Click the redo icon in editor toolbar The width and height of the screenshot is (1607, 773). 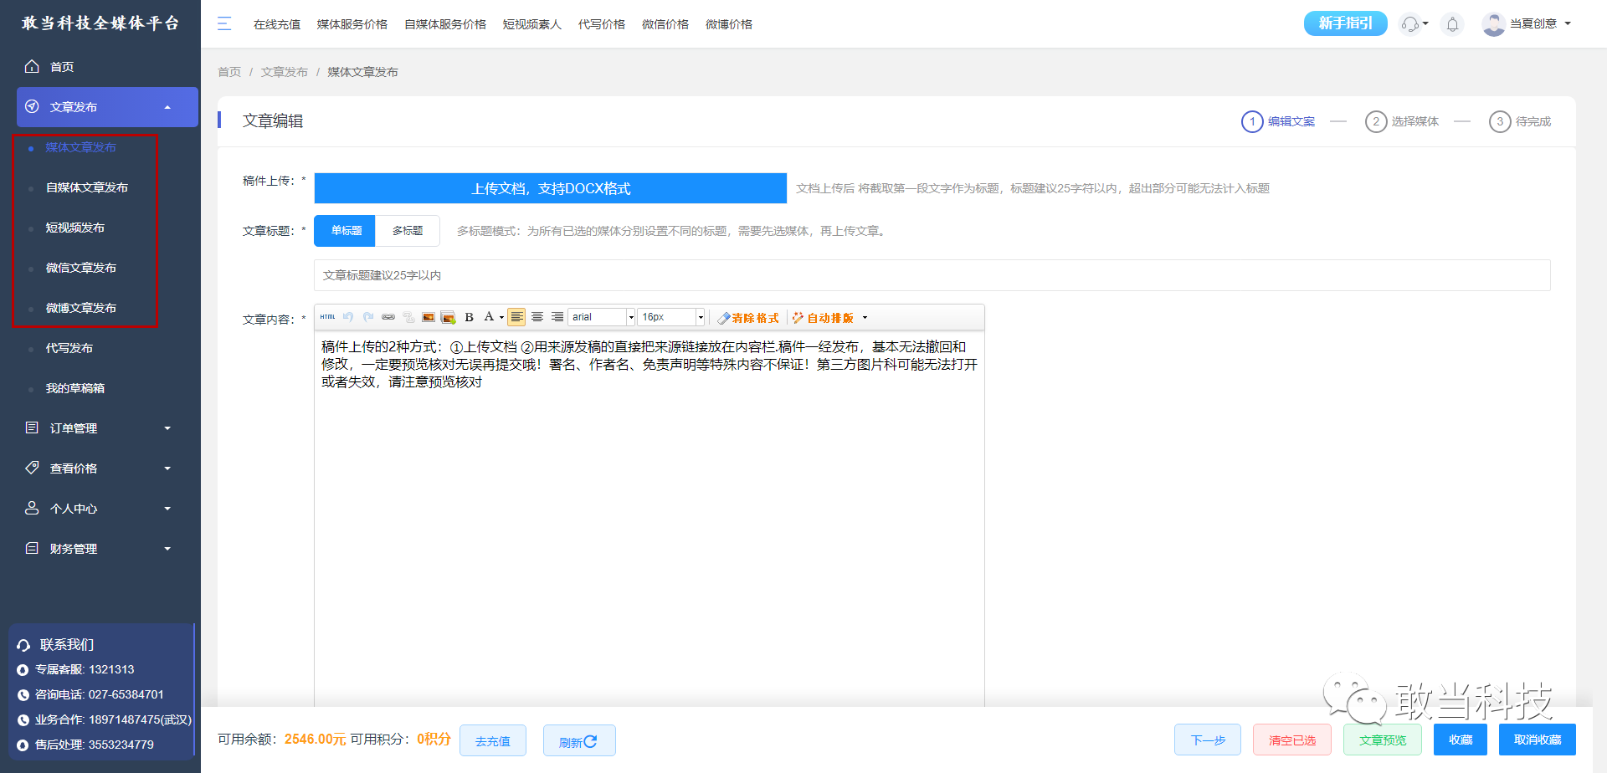pyautogui.click(x=368, y=317)
